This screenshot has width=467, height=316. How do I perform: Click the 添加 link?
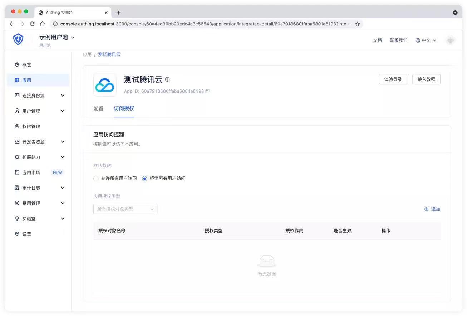pos(436,209)
